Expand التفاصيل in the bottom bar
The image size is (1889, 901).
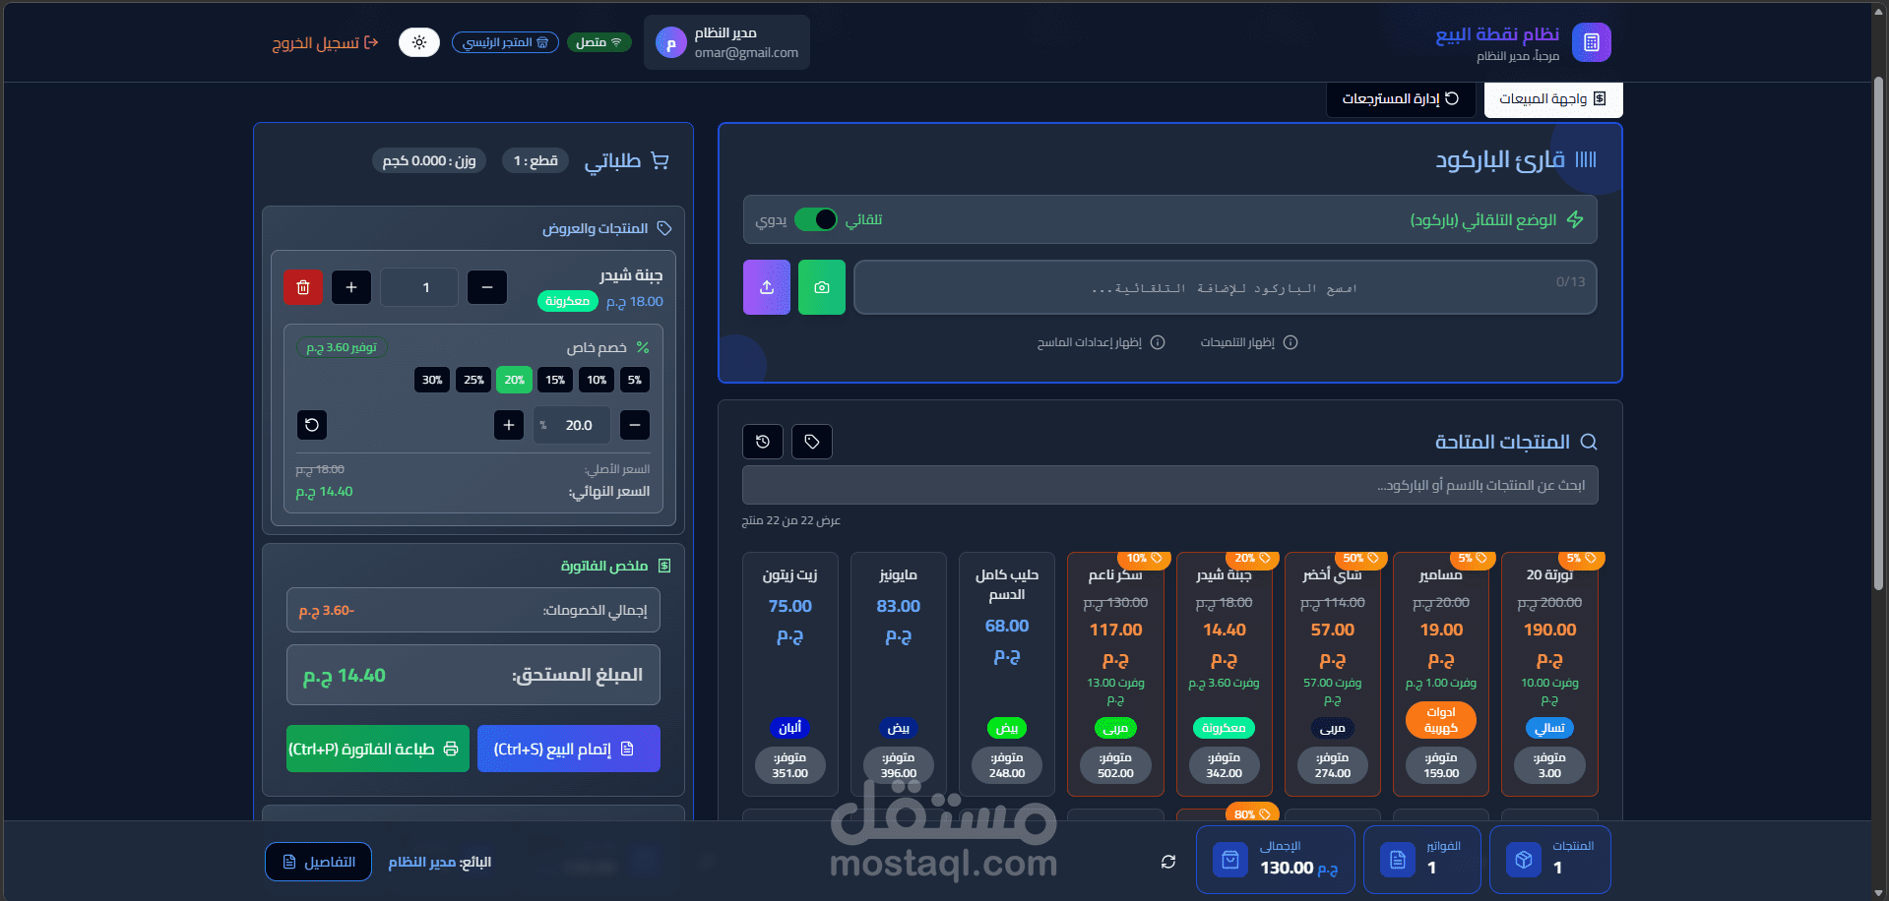point(318,861)
